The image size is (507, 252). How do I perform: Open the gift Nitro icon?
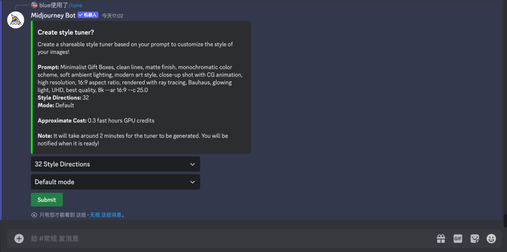[441, 239]
